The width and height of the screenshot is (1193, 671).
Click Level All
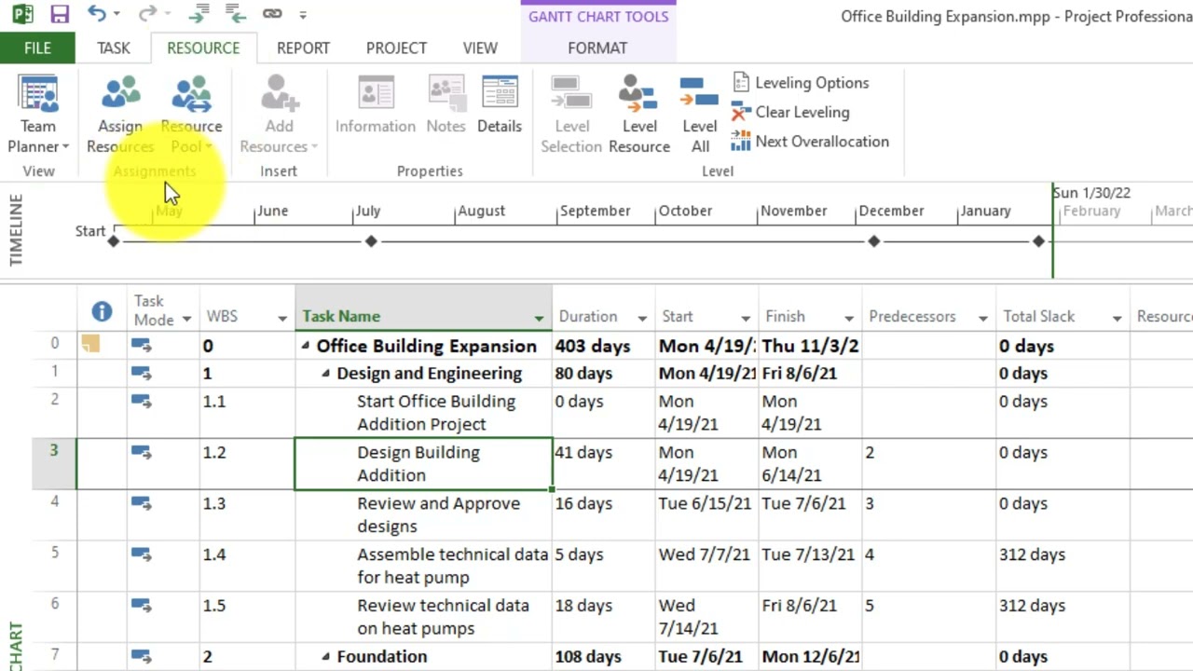pos(699,114)
